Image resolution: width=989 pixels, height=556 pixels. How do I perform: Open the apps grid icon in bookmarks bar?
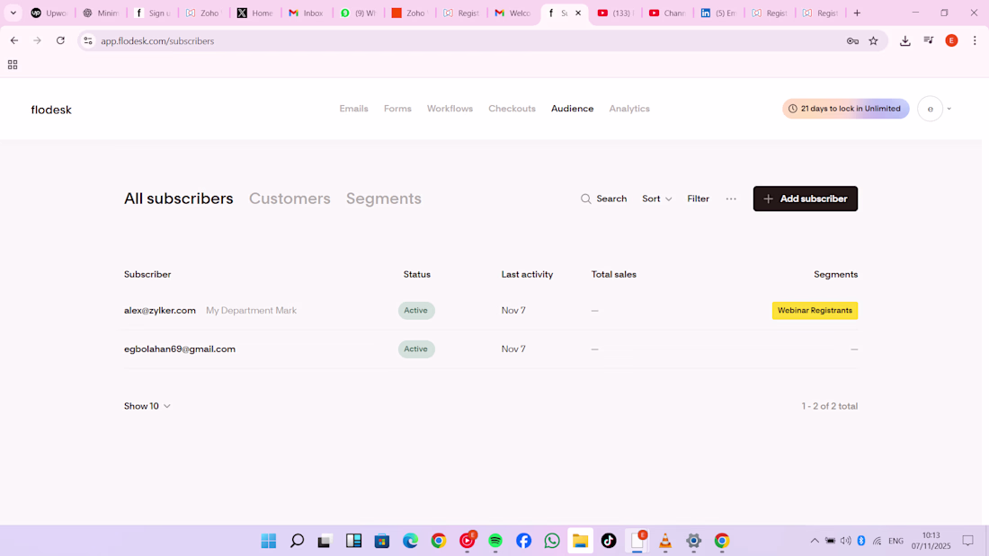[13, 65]
